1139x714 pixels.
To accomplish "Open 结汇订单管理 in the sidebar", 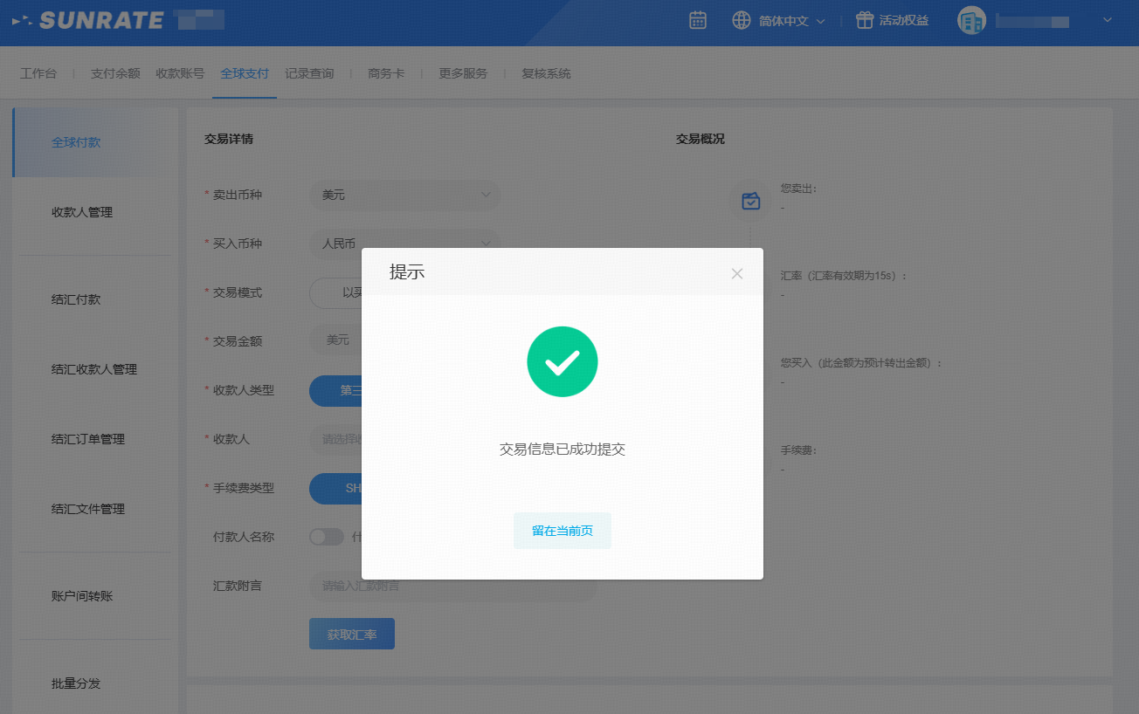I will point(88,439).
